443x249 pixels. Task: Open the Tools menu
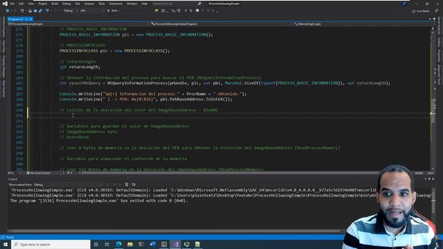102,3
